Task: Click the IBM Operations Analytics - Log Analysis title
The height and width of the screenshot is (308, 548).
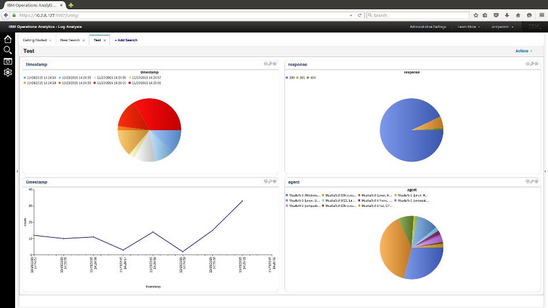Action: click(x=45, y=27)
